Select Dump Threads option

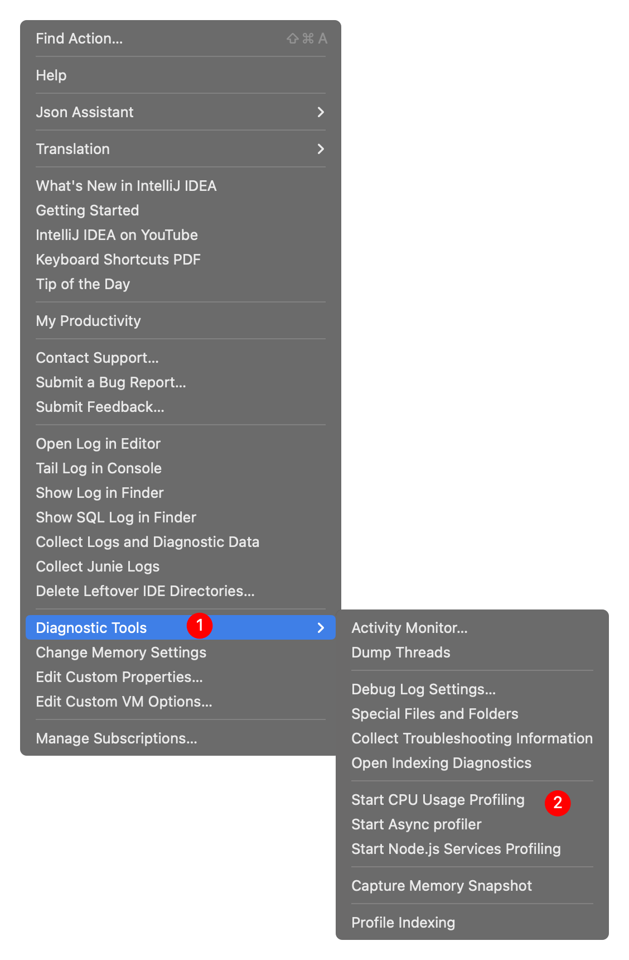(x=400, y=652)
